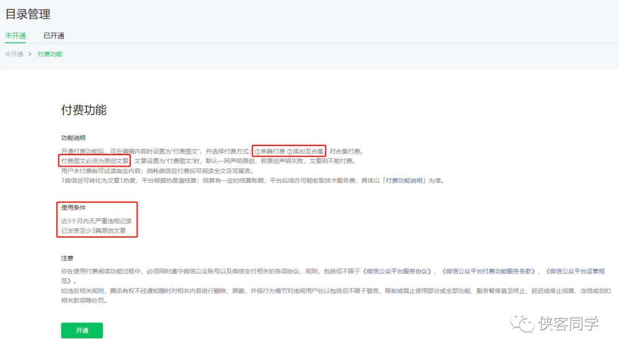Click the 付费功能 page heading
Image resolution: width=619 pixels, height=351 pixels.
coord(84,109)
